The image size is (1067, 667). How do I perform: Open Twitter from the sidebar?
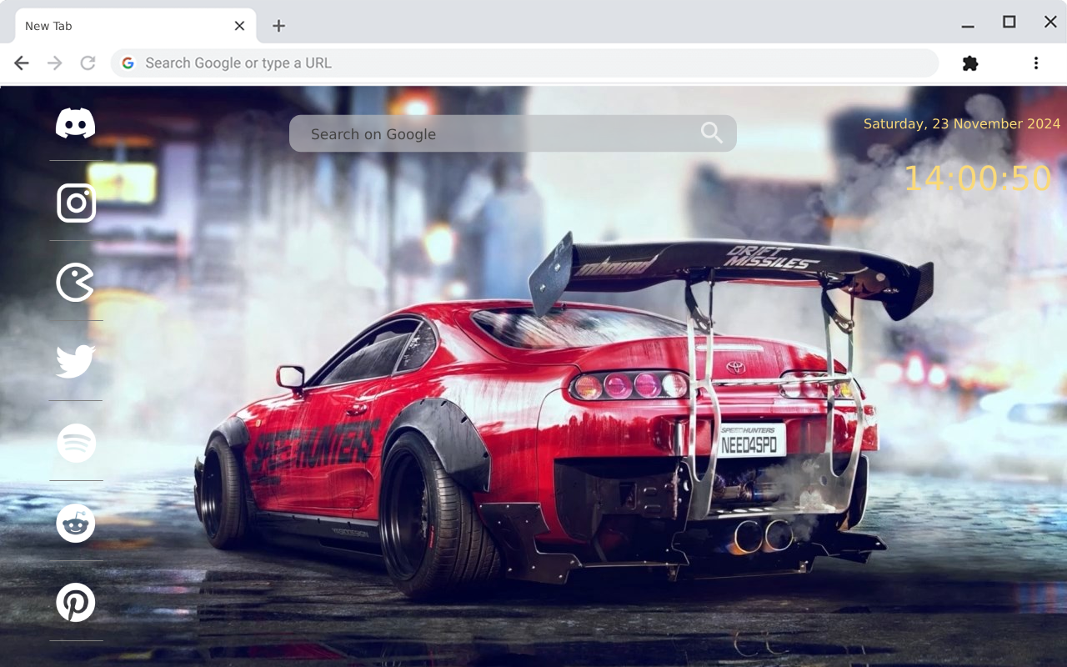coord(76,361)
